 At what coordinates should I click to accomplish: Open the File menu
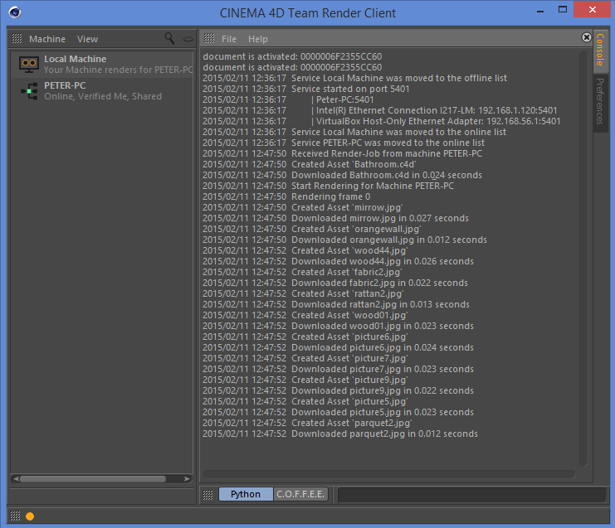pyautogui.click(x=229, y=39)
